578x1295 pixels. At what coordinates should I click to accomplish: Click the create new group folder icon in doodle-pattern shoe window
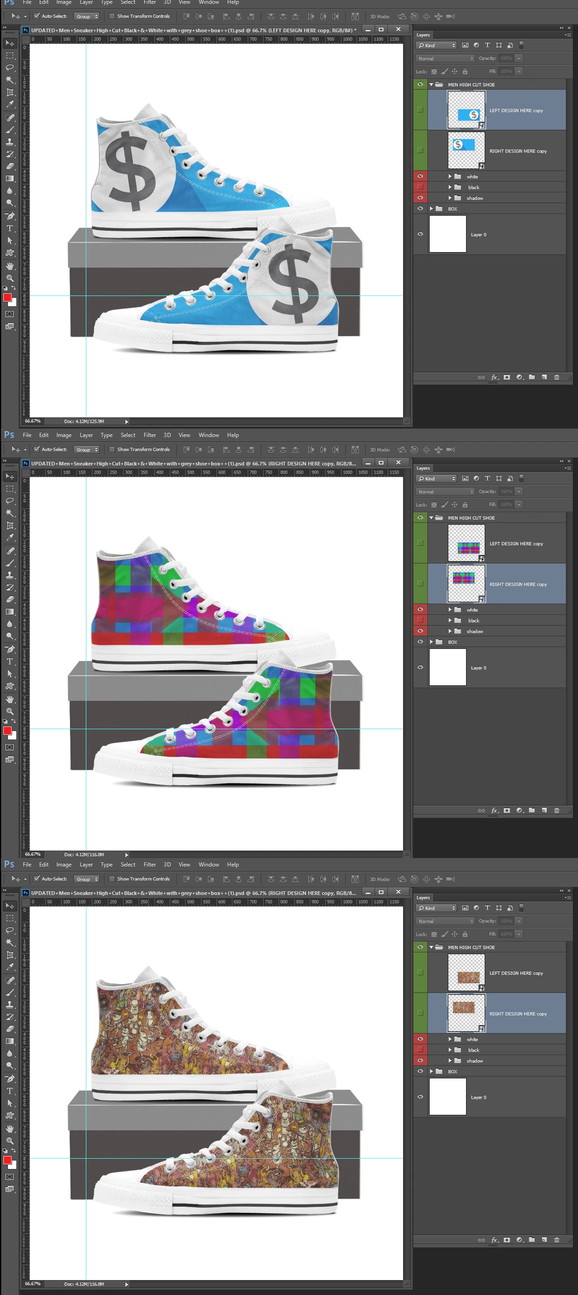pos(531,1240)
